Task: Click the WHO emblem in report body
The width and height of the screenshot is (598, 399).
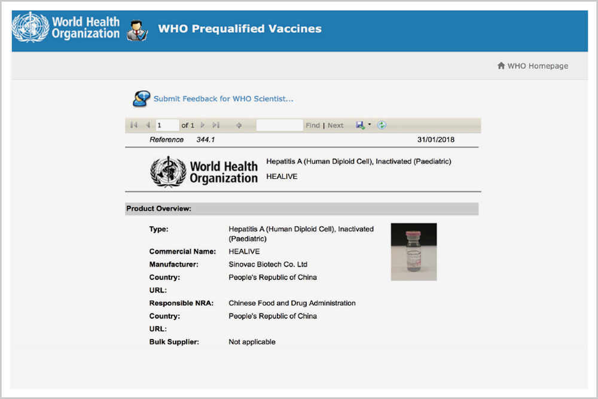Action: click(168, 172)
